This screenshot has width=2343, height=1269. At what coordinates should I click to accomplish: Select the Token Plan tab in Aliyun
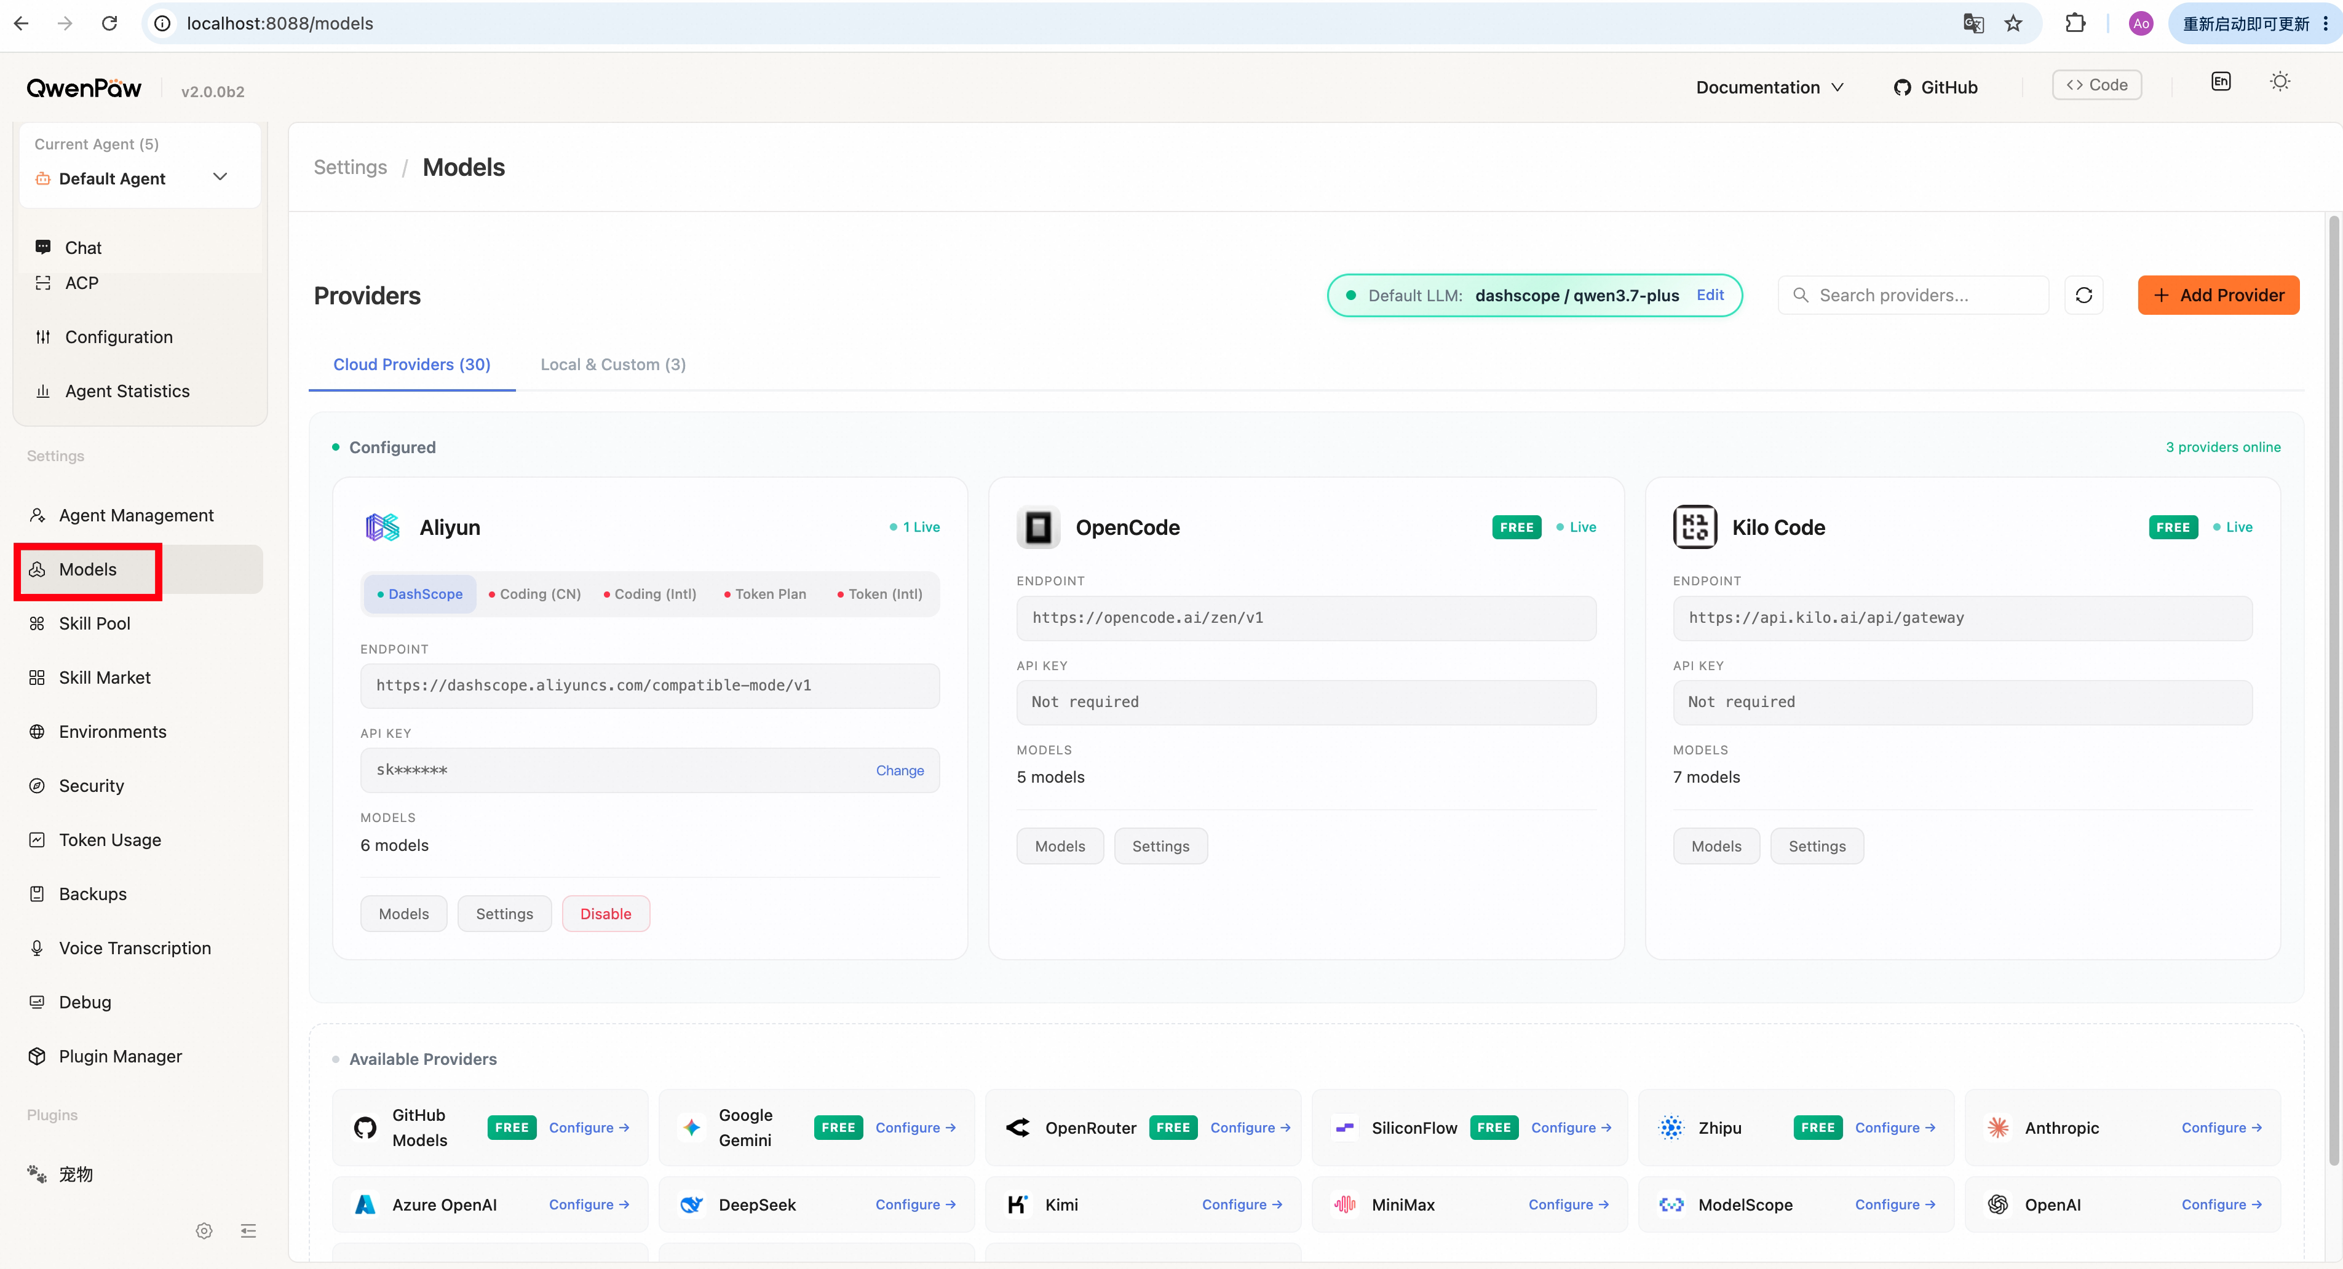pyautogui.click(x=765, y=593)
